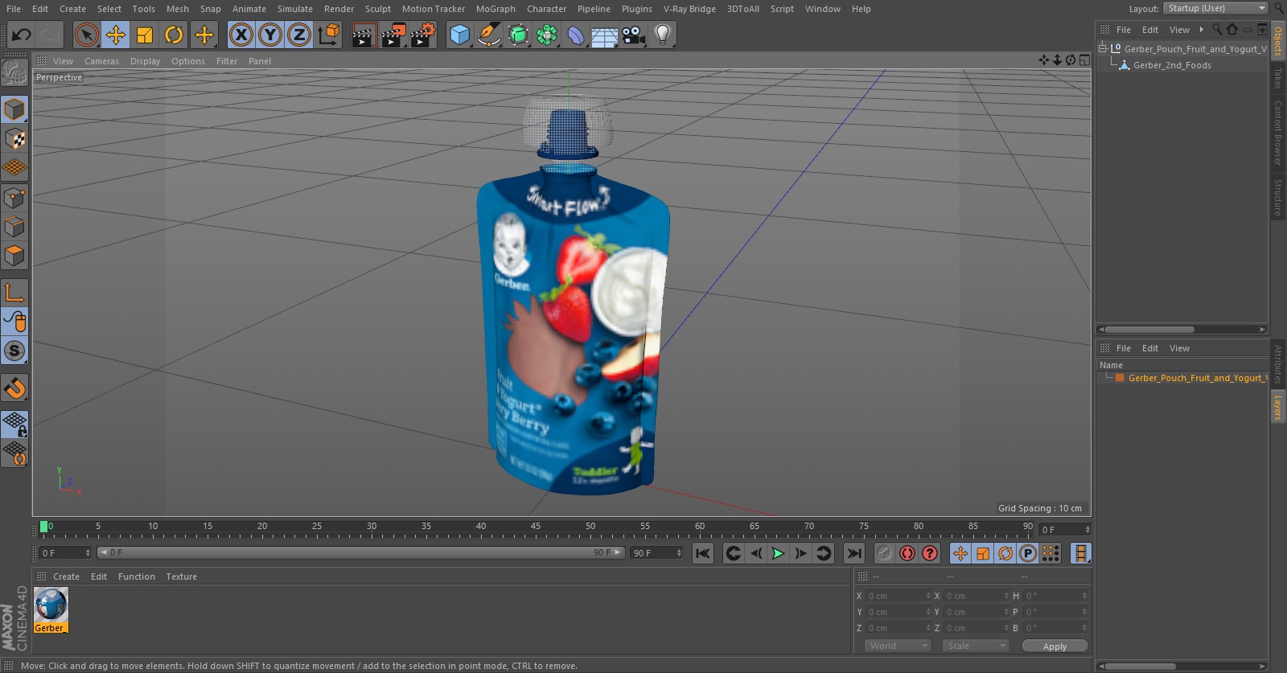1287x673 pixels.
Task: Go to the end of animation
Action: pyautogui.click(x=854, y=553)
